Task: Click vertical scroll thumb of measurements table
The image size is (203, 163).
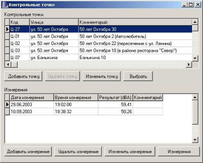Action: [x=195, y=112]
